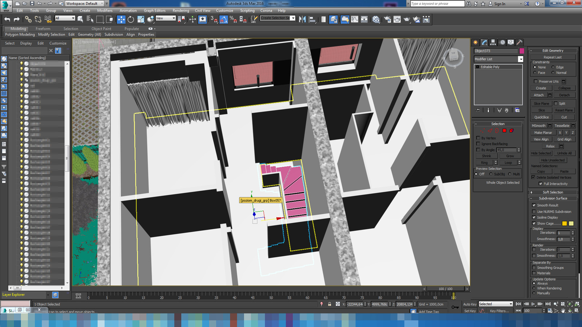Toggle Full Interactivity checkbox
582x327 pixels.
coord(541,184)
